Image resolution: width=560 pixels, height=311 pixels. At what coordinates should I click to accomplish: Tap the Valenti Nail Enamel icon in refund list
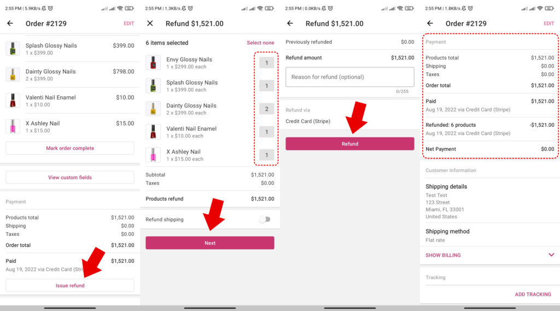pyautogui.click(x=153, y=132)
